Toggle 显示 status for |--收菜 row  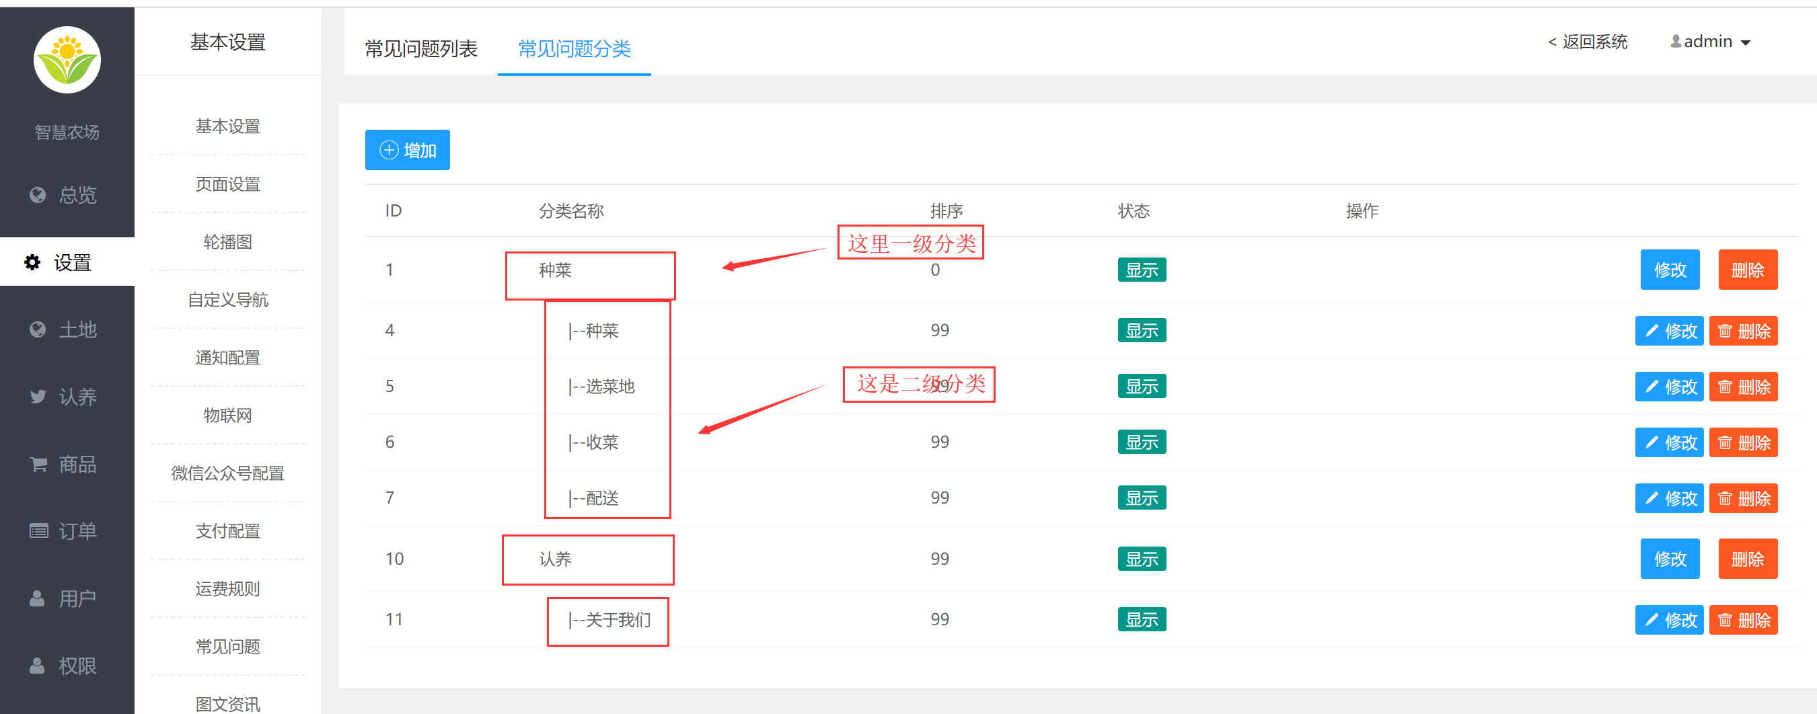tap(1142, 442)
